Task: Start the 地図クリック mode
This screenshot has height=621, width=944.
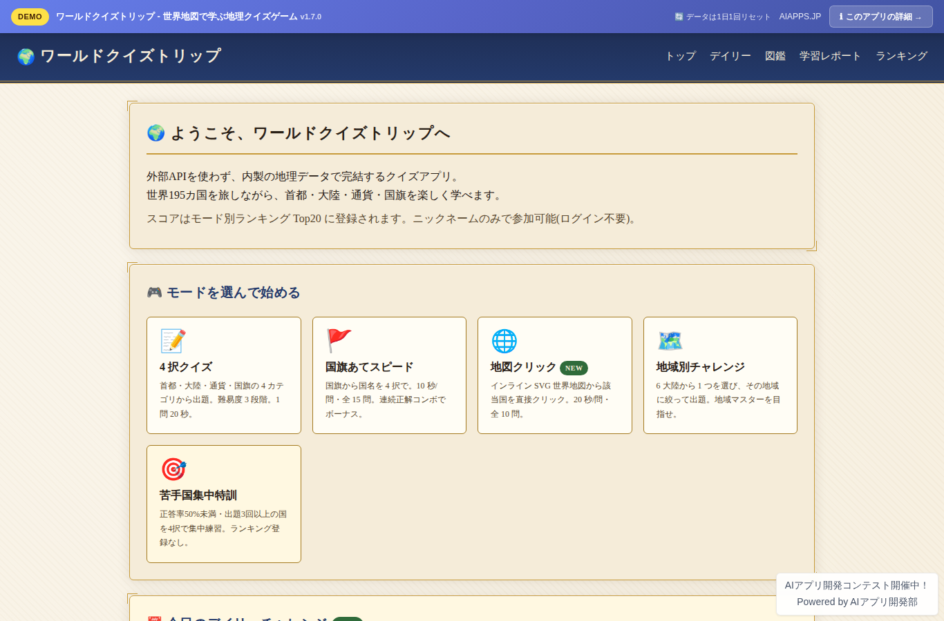Action: pyautogui.click(x=555, y=375)
